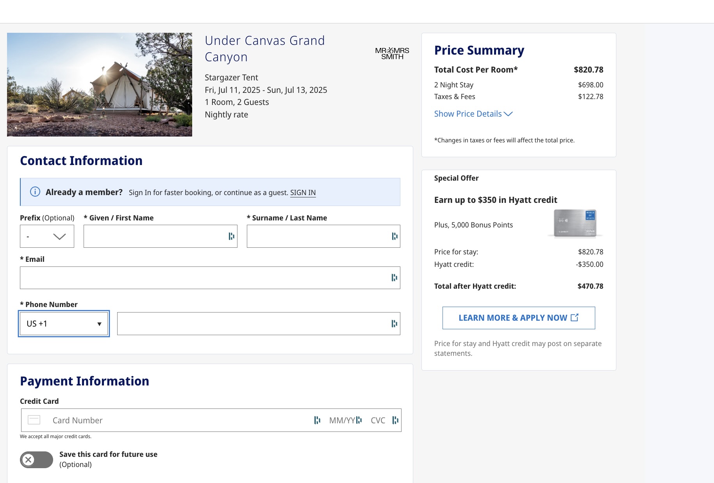The height and width of the screenshot is (483, 714).
Task: Enable Save this card for future use
Action: pyautogui.click(x=36, y=460)
